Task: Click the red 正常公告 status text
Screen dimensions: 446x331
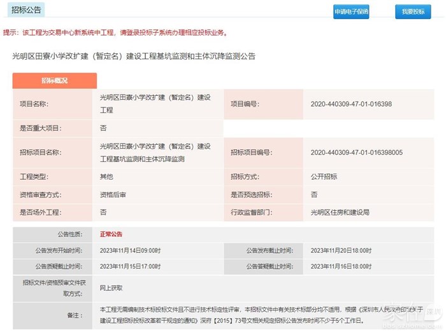Action: pyautogui.click(x=111, y=234)
